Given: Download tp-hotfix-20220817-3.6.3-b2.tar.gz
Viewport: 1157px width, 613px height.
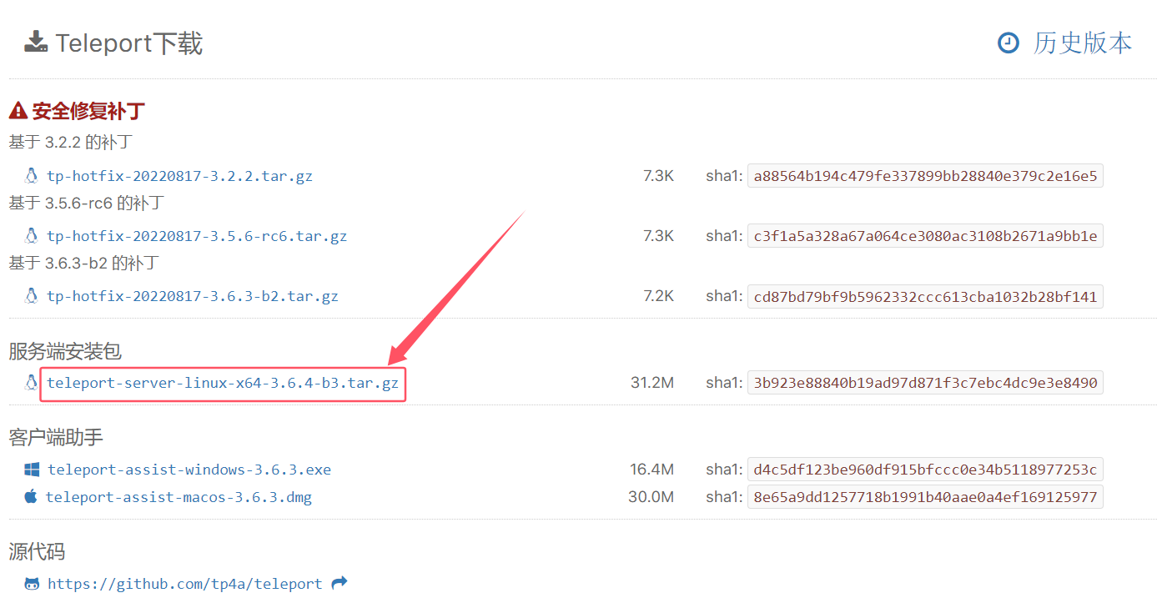Looking at the screenshot, I should click(193, 296).
